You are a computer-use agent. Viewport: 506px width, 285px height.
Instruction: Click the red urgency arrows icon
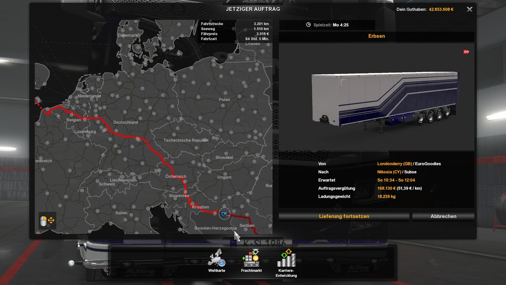click(466, 52)
